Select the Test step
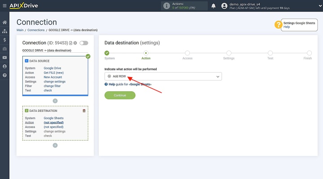 click(x=270, y=53)
